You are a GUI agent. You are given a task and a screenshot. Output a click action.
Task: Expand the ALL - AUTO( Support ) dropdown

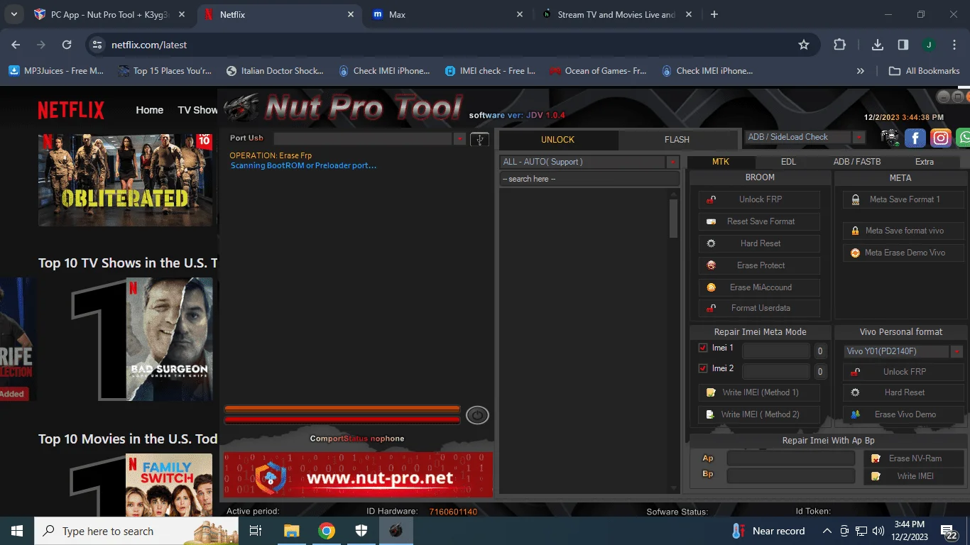[672, 163]
